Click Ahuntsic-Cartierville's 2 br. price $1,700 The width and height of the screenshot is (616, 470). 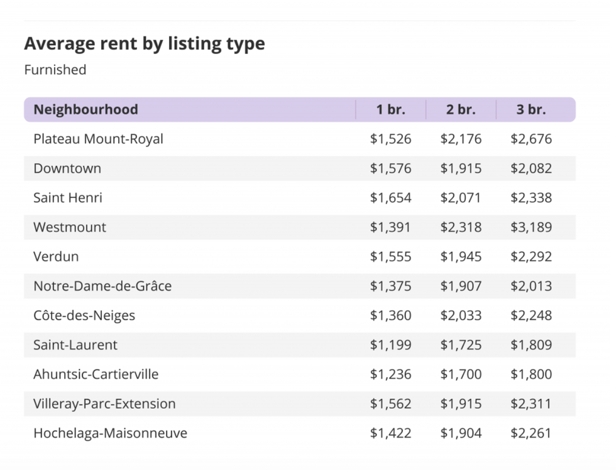461,374
